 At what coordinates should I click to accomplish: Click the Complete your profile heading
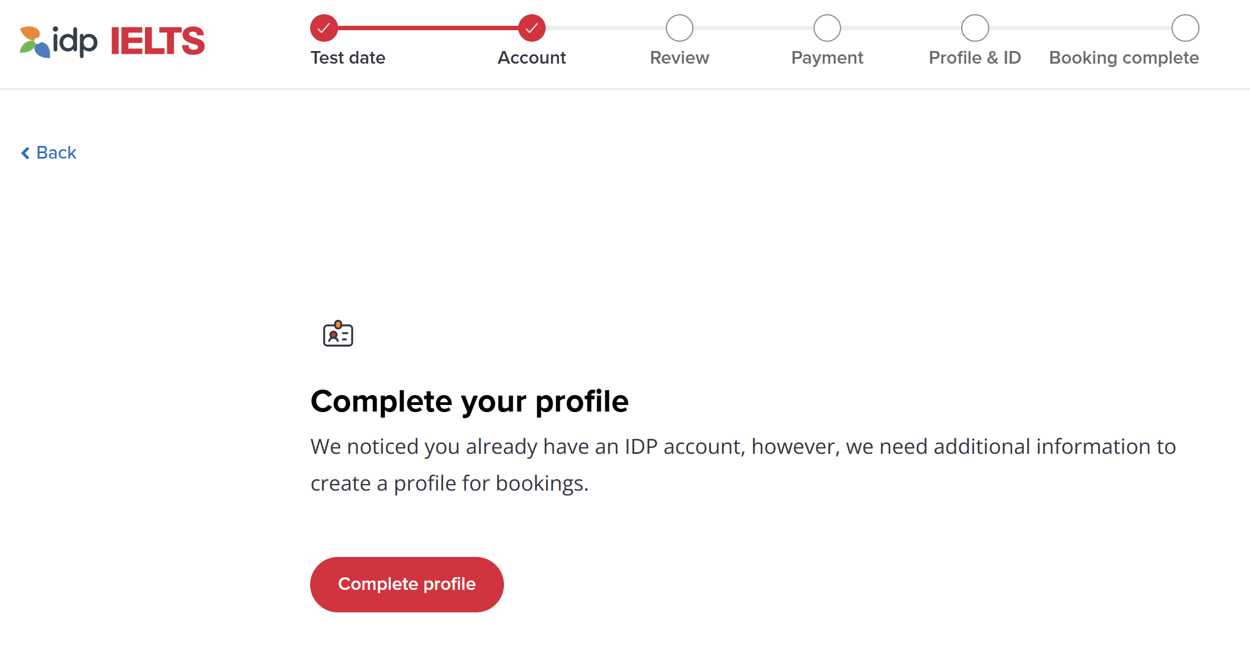click(x=469, y=401)
